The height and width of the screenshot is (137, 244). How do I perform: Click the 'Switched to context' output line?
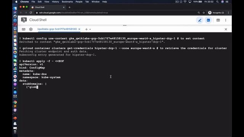tap(92, 42)
